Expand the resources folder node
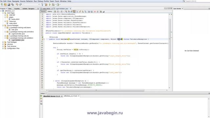This screenshot has height=118, width=210. 5,21
